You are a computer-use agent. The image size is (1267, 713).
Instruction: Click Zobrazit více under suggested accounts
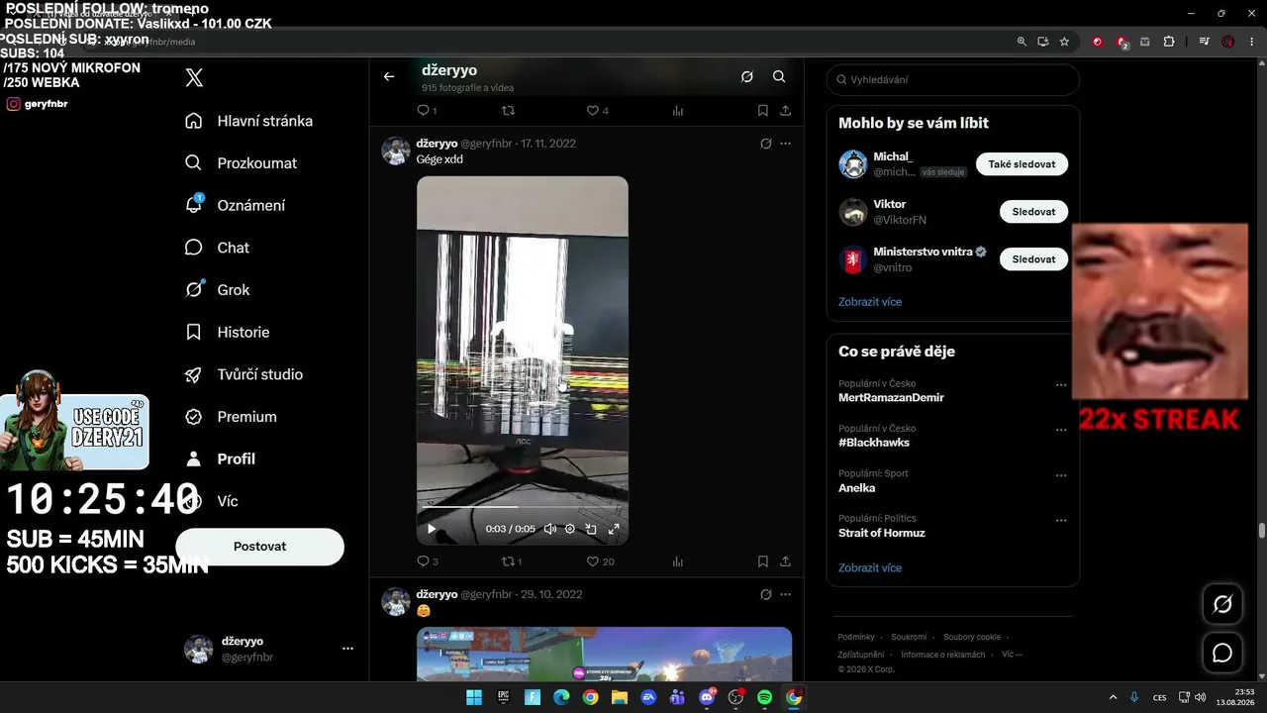870,302
